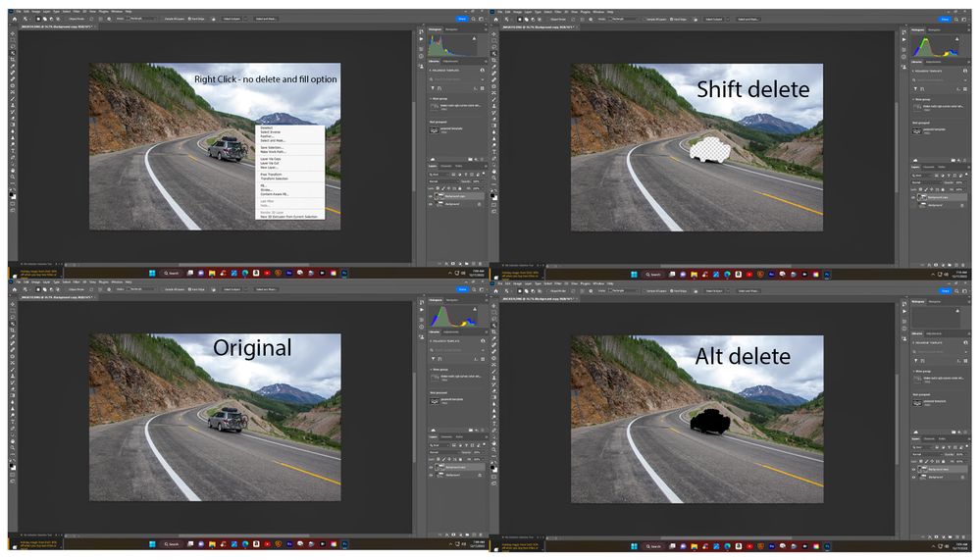Viewport: 980px width, 560px height.
Task: Click the add layer mask icon in Right Click window
Action: click(x=453, y=264)
